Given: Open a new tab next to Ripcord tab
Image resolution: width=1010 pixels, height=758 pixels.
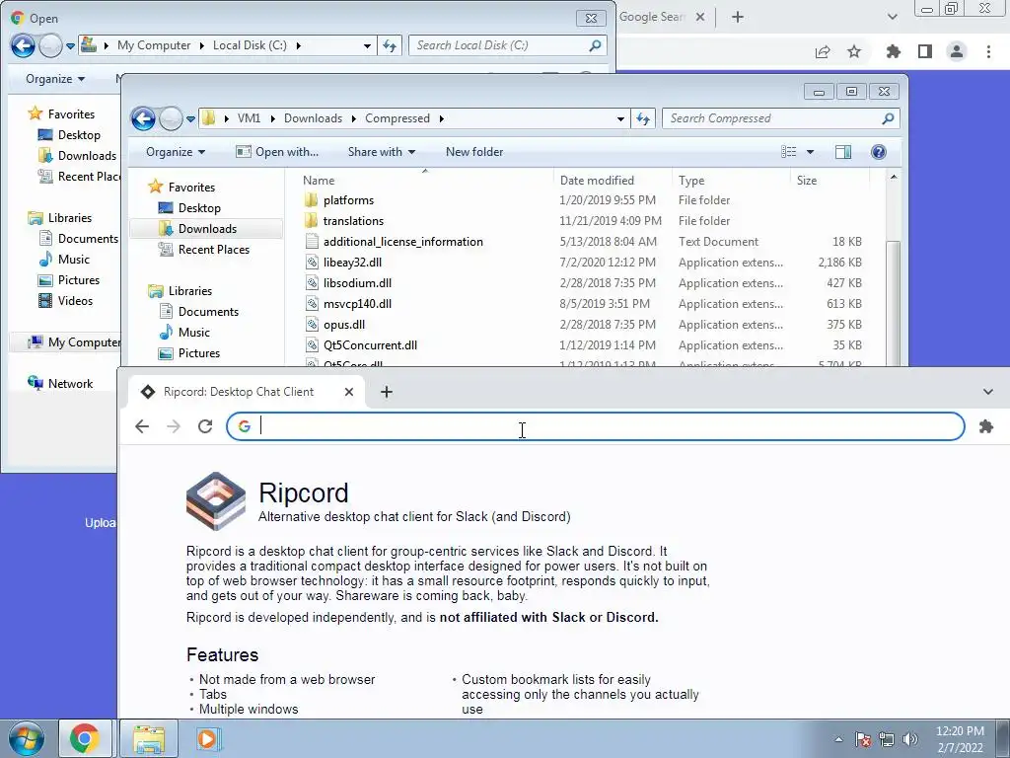Looking at the screenshot, I should (x=387, y=391).
